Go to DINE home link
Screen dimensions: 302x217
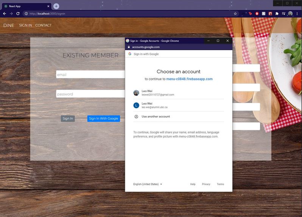[9, 25]
